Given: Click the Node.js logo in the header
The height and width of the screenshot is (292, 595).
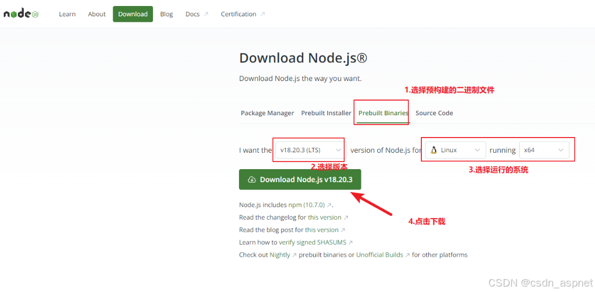Looking at the screenshot, I should [21, 14].
